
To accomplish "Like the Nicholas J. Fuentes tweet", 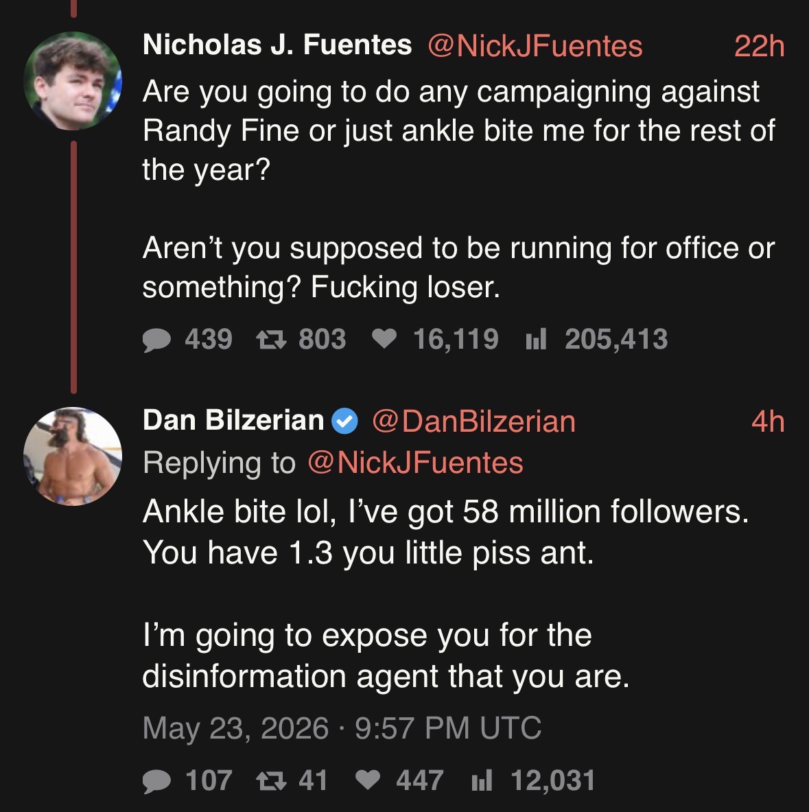I will tap(384, 339).
